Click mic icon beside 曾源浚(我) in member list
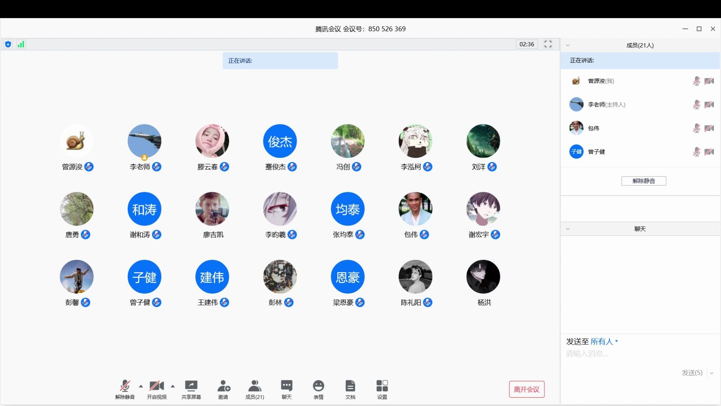The height and width of the screenshot is (406, 721). point(696,81)
